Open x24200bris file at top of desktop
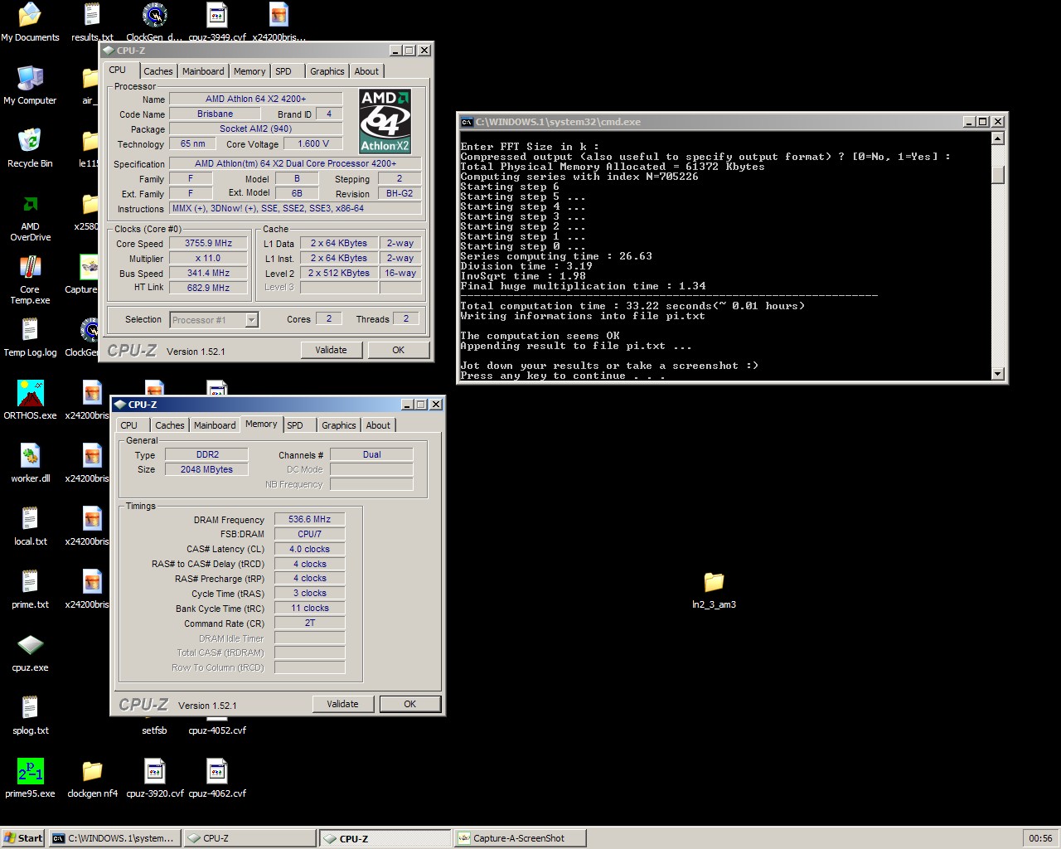1061x849 pixels. coord(279,22)
